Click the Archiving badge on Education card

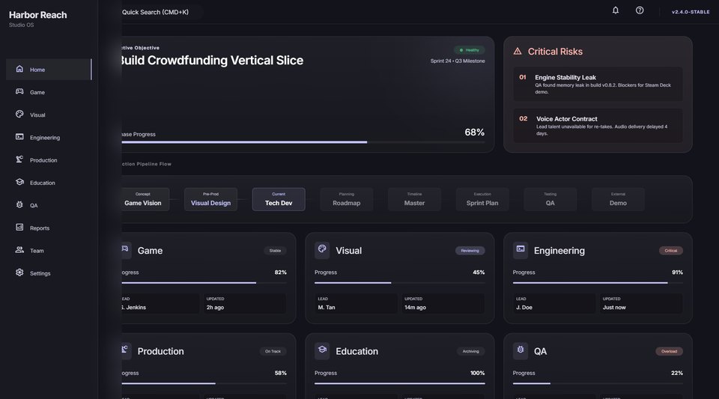(x=470, y=351)
